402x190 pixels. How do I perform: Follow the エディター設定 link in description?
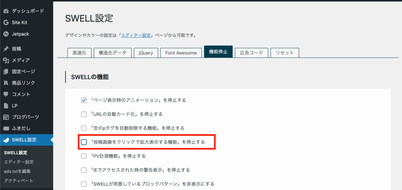[x=136, y=35]
